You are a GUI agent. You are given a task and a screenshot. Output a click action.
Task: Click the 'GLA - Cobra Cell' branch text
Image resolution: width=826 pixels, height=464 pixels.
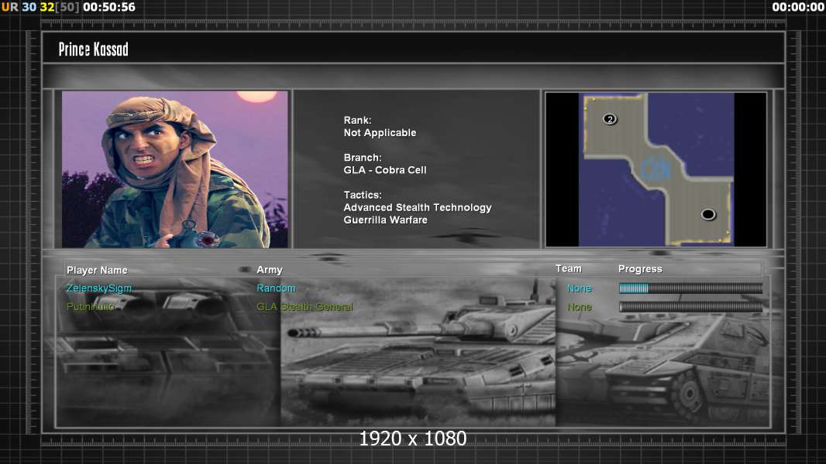click(x=385, y=170)
